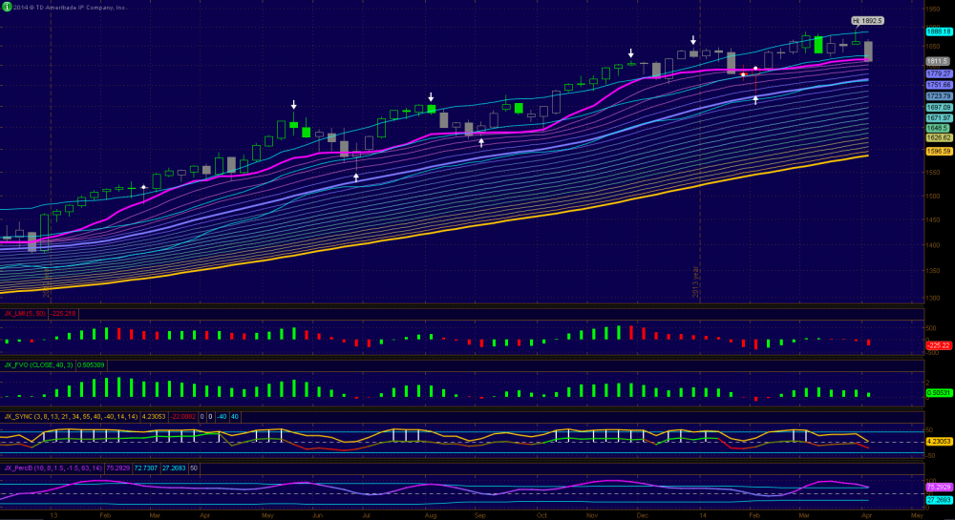Click the Hi: 1892.5 price bubble
Screen dimensions: 955x520
(x=868, y=20)
